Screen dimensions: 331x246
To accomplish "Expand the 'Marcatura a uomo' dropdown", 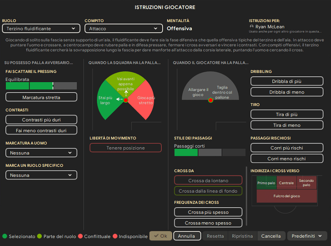I will tap(41, 153).
